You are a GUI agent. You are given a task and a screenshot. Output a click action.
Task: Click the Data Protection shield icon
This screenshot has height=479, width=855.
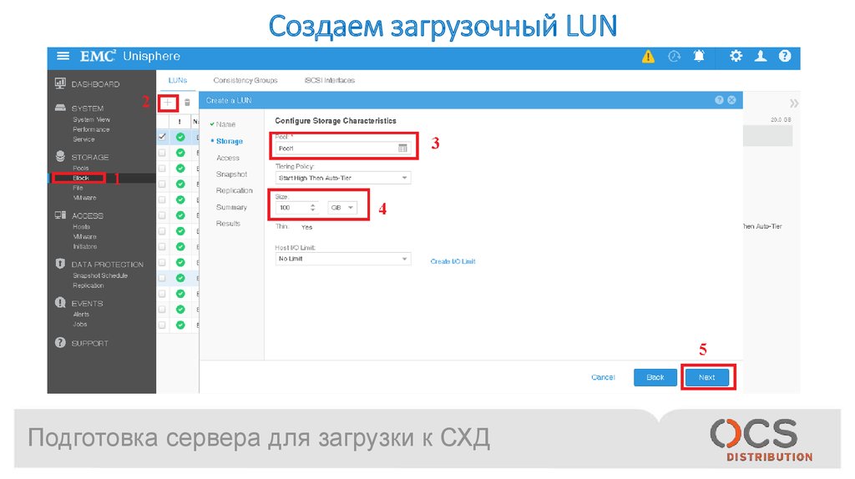[60, 264]
